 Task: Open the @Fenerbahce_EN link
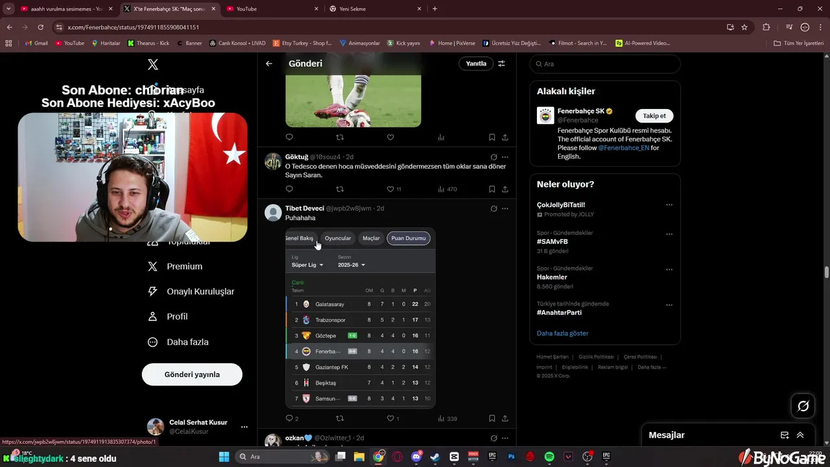tap(623, 148)
